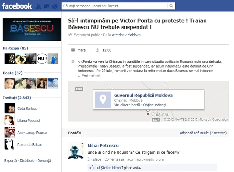Focus the Facebook search input field
The image size is (234, 172).
coord(114,6)
